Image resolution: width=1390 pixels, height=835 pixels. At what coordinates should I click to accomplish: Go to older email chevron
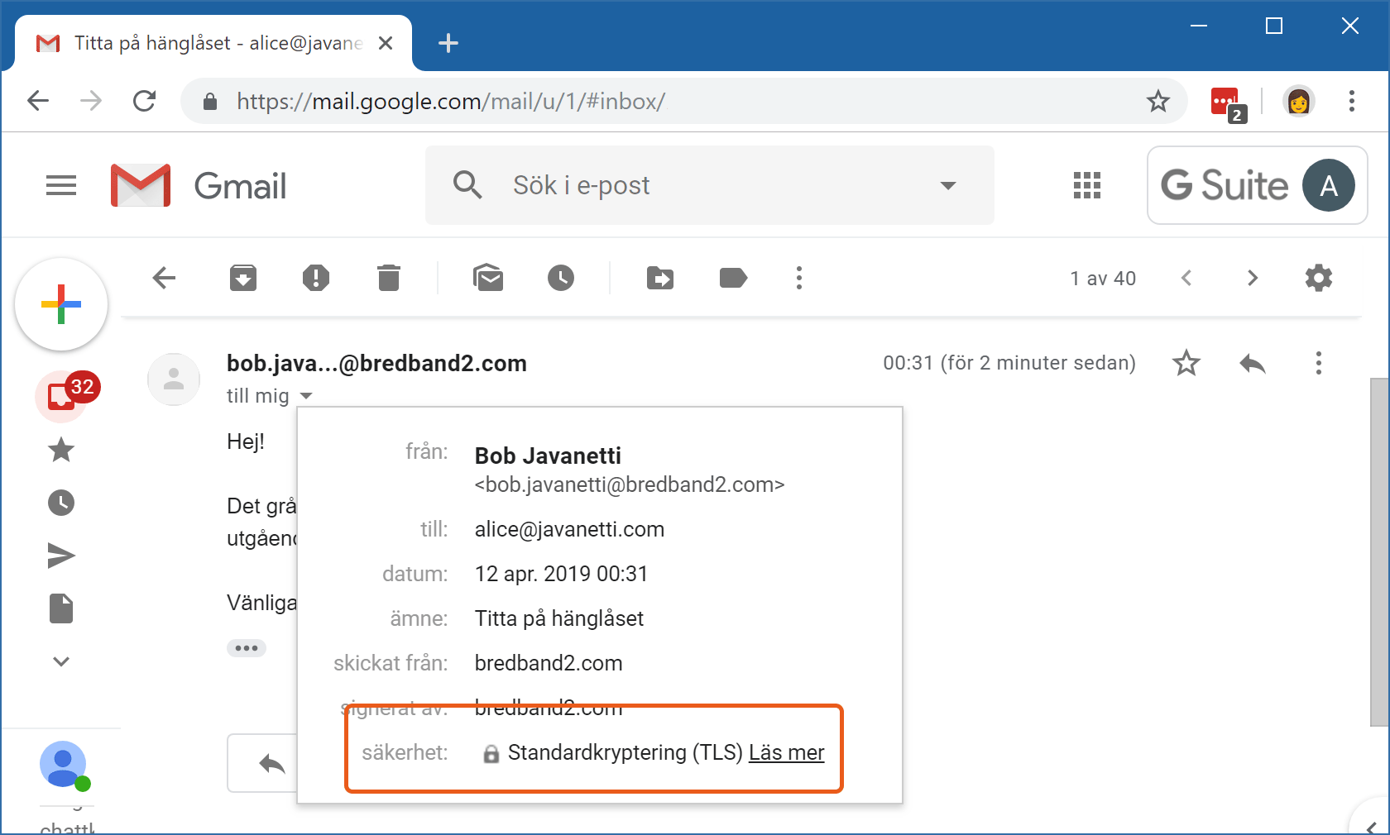click(1253, 278)
